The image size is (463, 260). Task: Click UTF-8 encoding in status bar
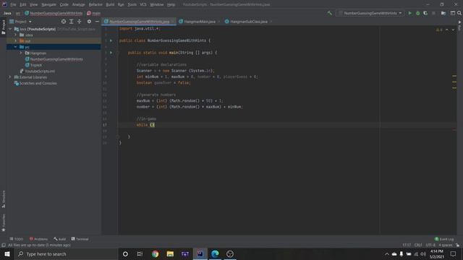pyautogui.click(x=430, y=245)
